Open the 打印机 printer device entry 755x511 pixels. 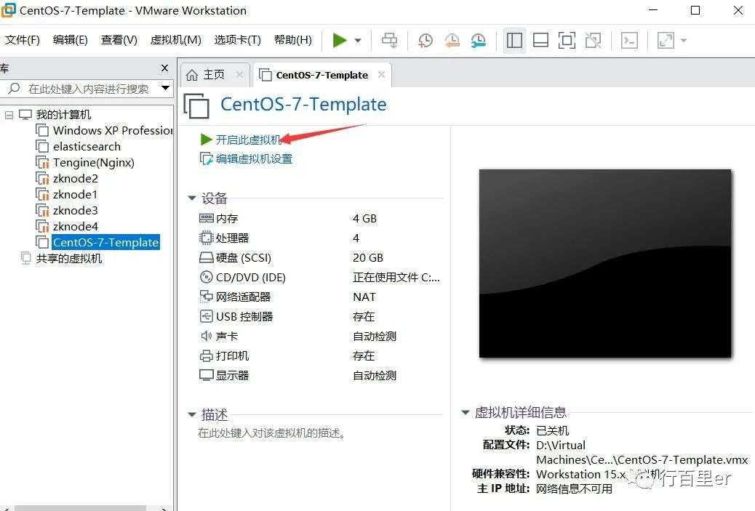tap(232, 356)
